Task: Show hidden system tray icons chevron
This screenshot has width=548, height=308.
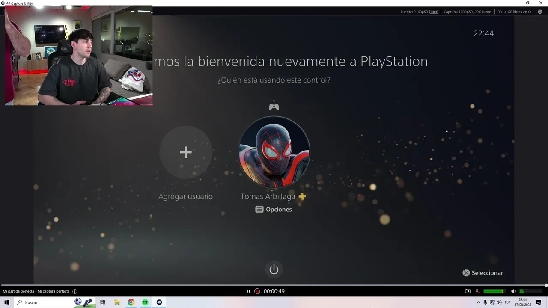Action: (479, 302)
